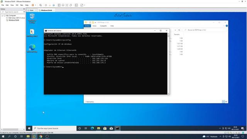Viewport: 247px width, 139px height.
Task: Open the Library search filter dropdown
Action: pos(24,12)
